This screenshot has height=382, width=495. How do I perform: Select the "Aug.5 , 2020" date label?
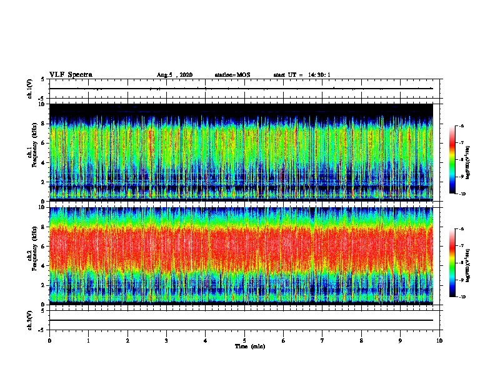point(174,75)
